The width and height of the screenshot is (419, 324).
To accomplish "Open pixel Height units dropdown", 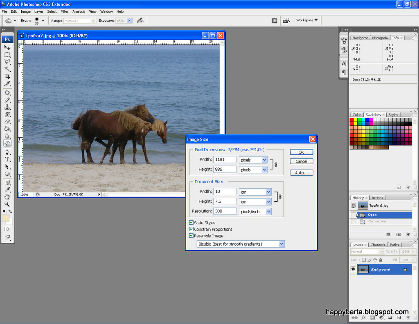I will (264, 170).
